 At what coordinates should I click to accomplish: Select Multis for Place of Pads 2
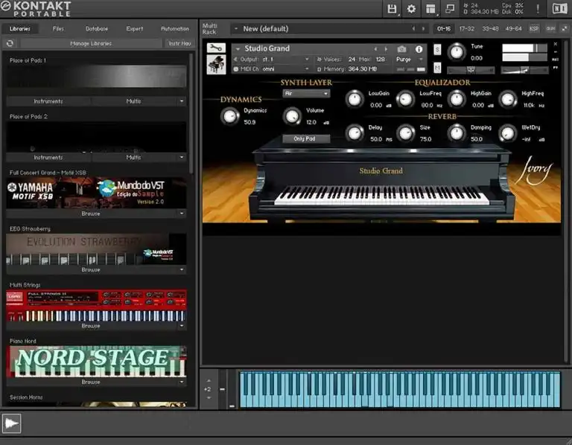click(x=133, y=157)
